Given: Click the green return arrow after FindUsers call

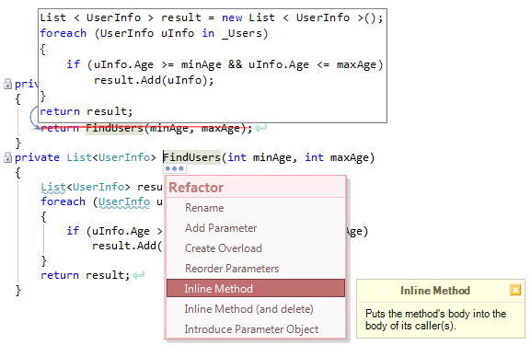Looking at the screenshot, I should [x=260, y=128].
